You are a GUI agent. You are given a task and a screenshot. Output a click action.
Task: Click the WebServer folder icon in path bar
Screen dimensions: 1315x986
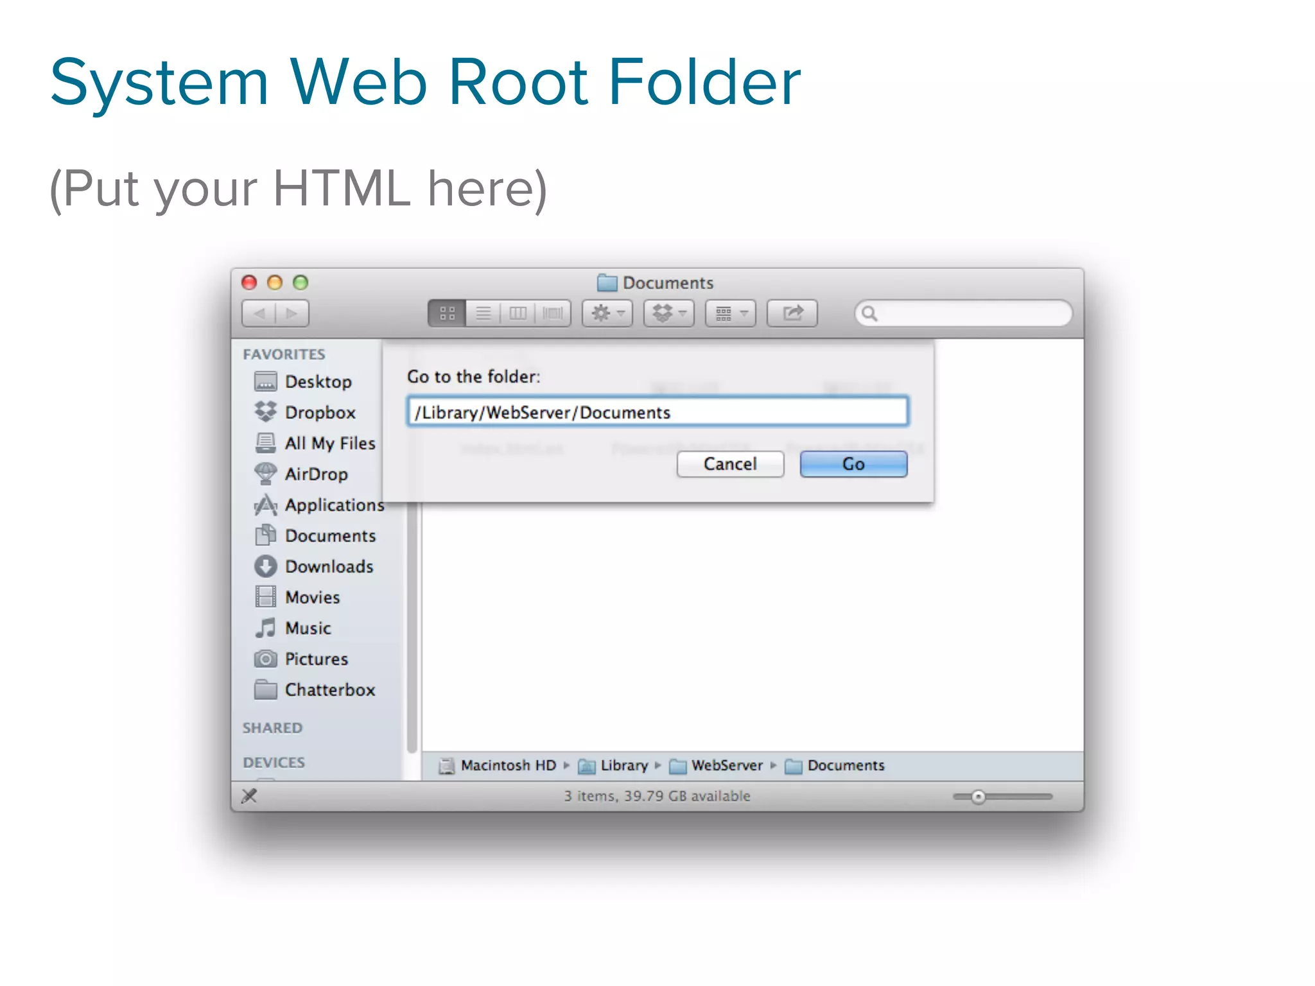point(678,766)
